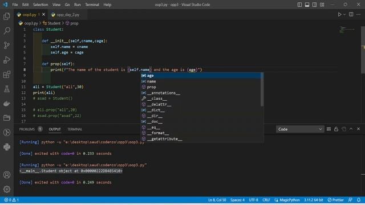365x205 pixels.
Task: Toggle bottom panel layout icon
Action: (307, 5)
